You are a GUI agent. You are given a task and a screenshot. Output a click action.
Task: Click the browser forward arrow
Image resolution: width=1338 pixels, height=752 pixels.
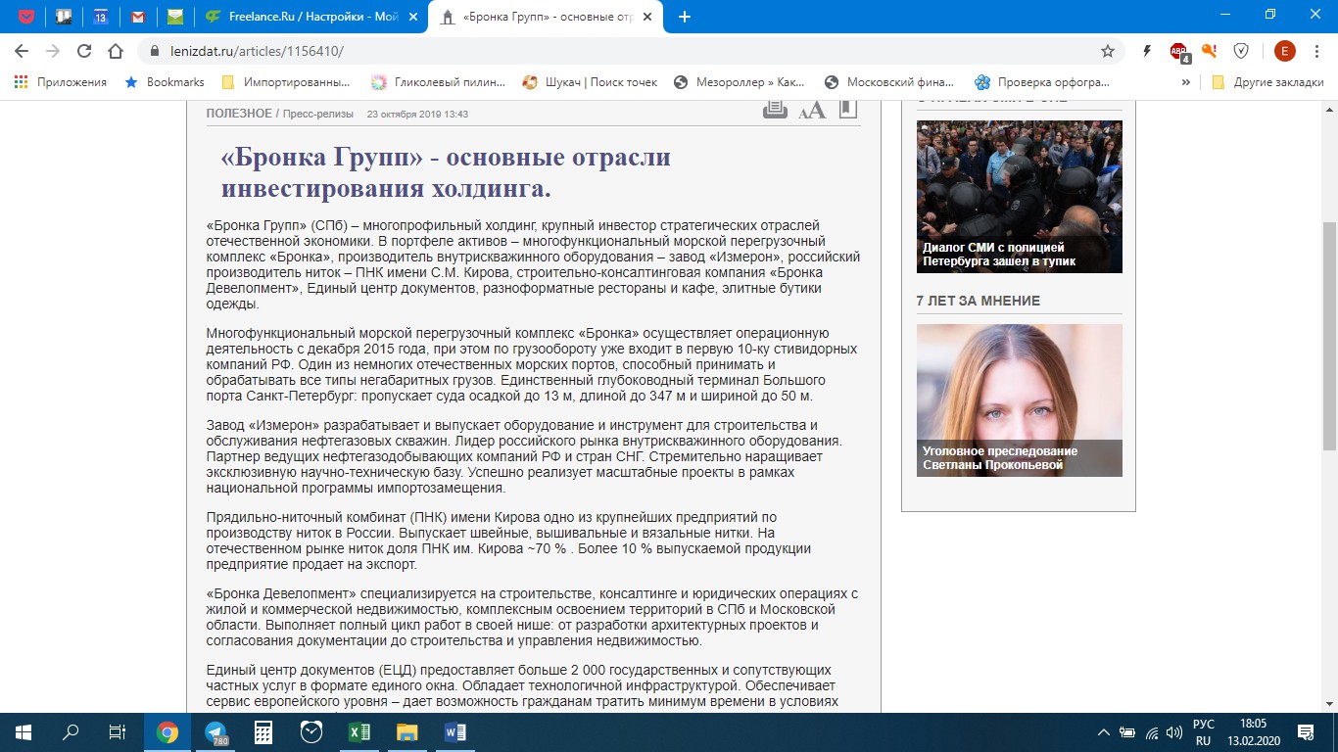[x=52, y=51]
